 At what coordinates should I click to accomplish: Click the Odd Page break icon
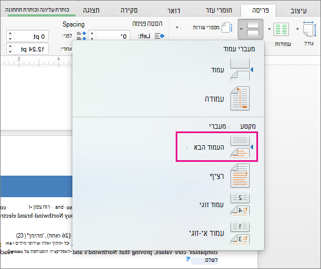[240, 233]
